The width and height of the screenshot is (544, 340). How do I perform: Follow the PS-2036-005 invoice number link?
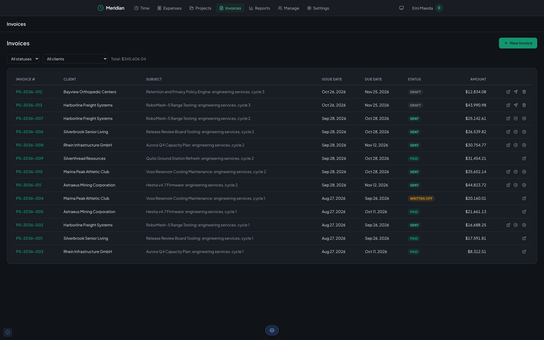[x=30, y=212]
